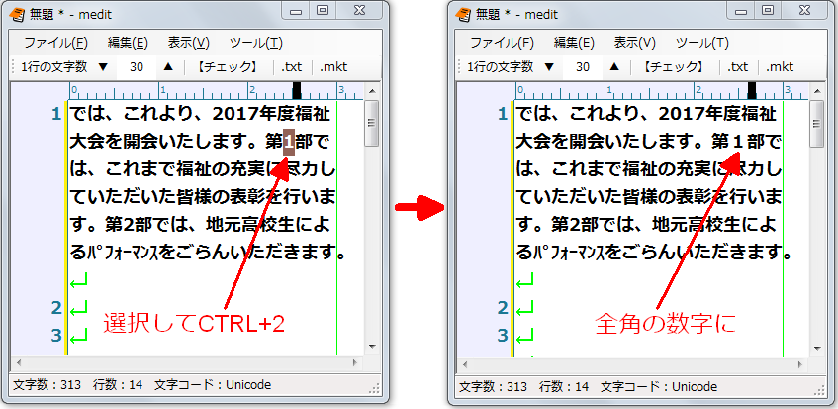Image resolution: width=838 pixels, height=409 pixels.
Task: Click ﾊﾟﾌｫｰﾏﾝｽ half-width word in right window
Action: [569, 253]
